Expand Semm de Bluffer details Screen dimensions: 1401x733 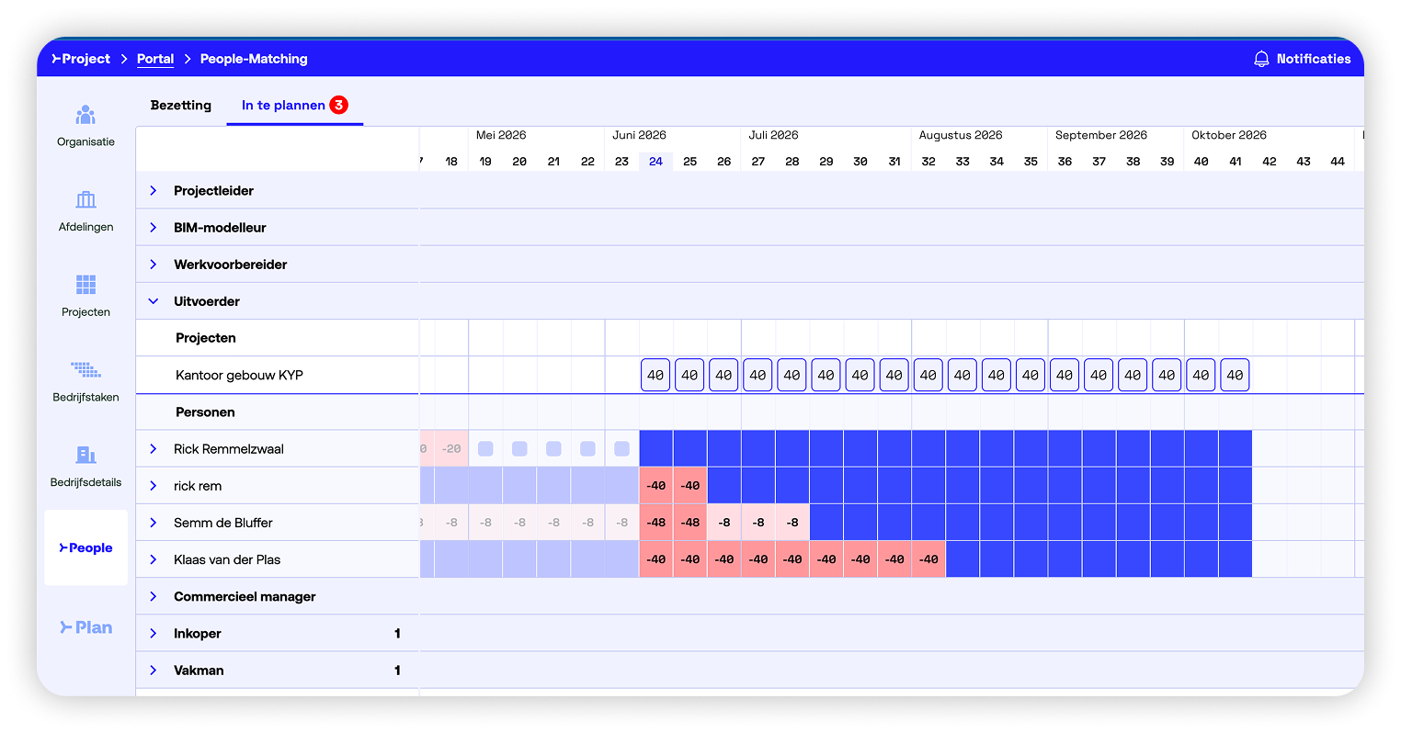[x=154, y=523]
